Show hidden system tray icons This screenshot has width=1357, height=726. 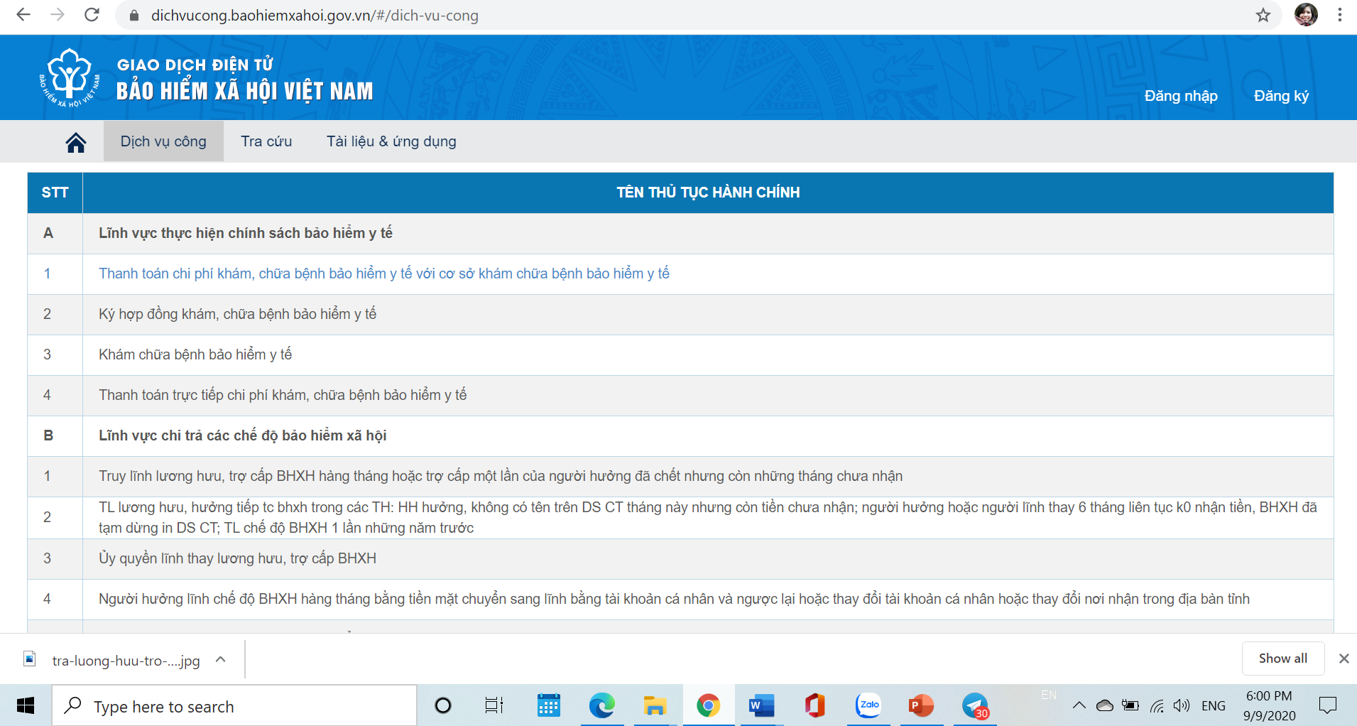click(1079, 705)
